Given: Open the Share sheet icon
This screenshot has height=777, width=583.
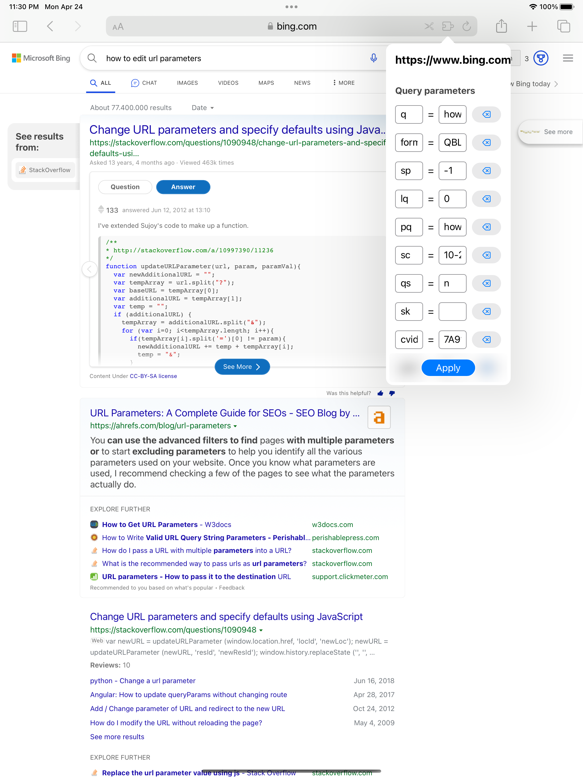Looking at the screenshot, I should (501, 26).
